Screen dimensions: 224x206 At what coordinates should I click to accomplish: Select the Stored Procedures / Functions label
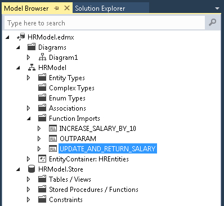coord(93,190)
